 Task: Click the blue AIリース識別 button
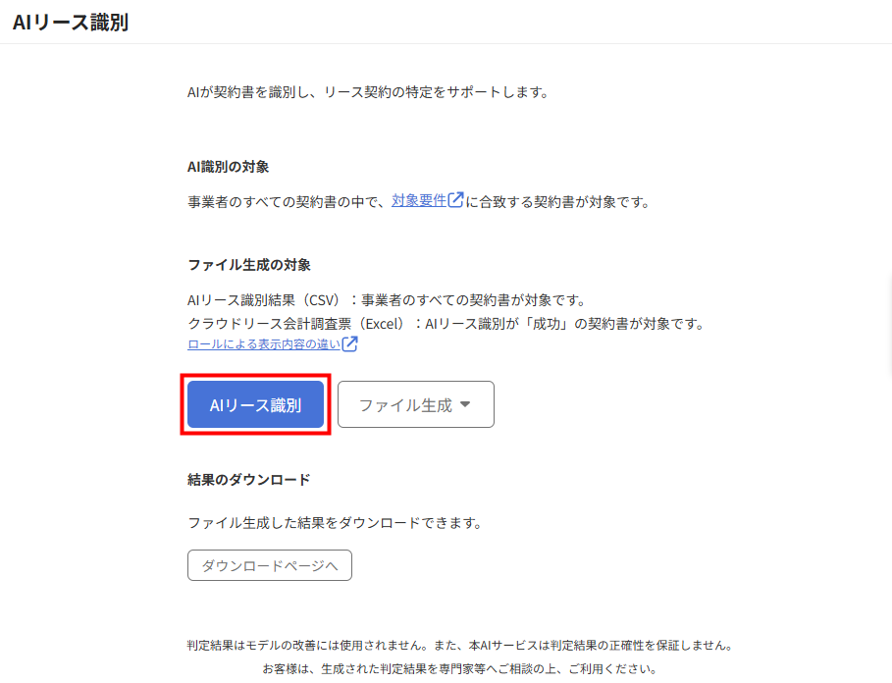point(255,404)
